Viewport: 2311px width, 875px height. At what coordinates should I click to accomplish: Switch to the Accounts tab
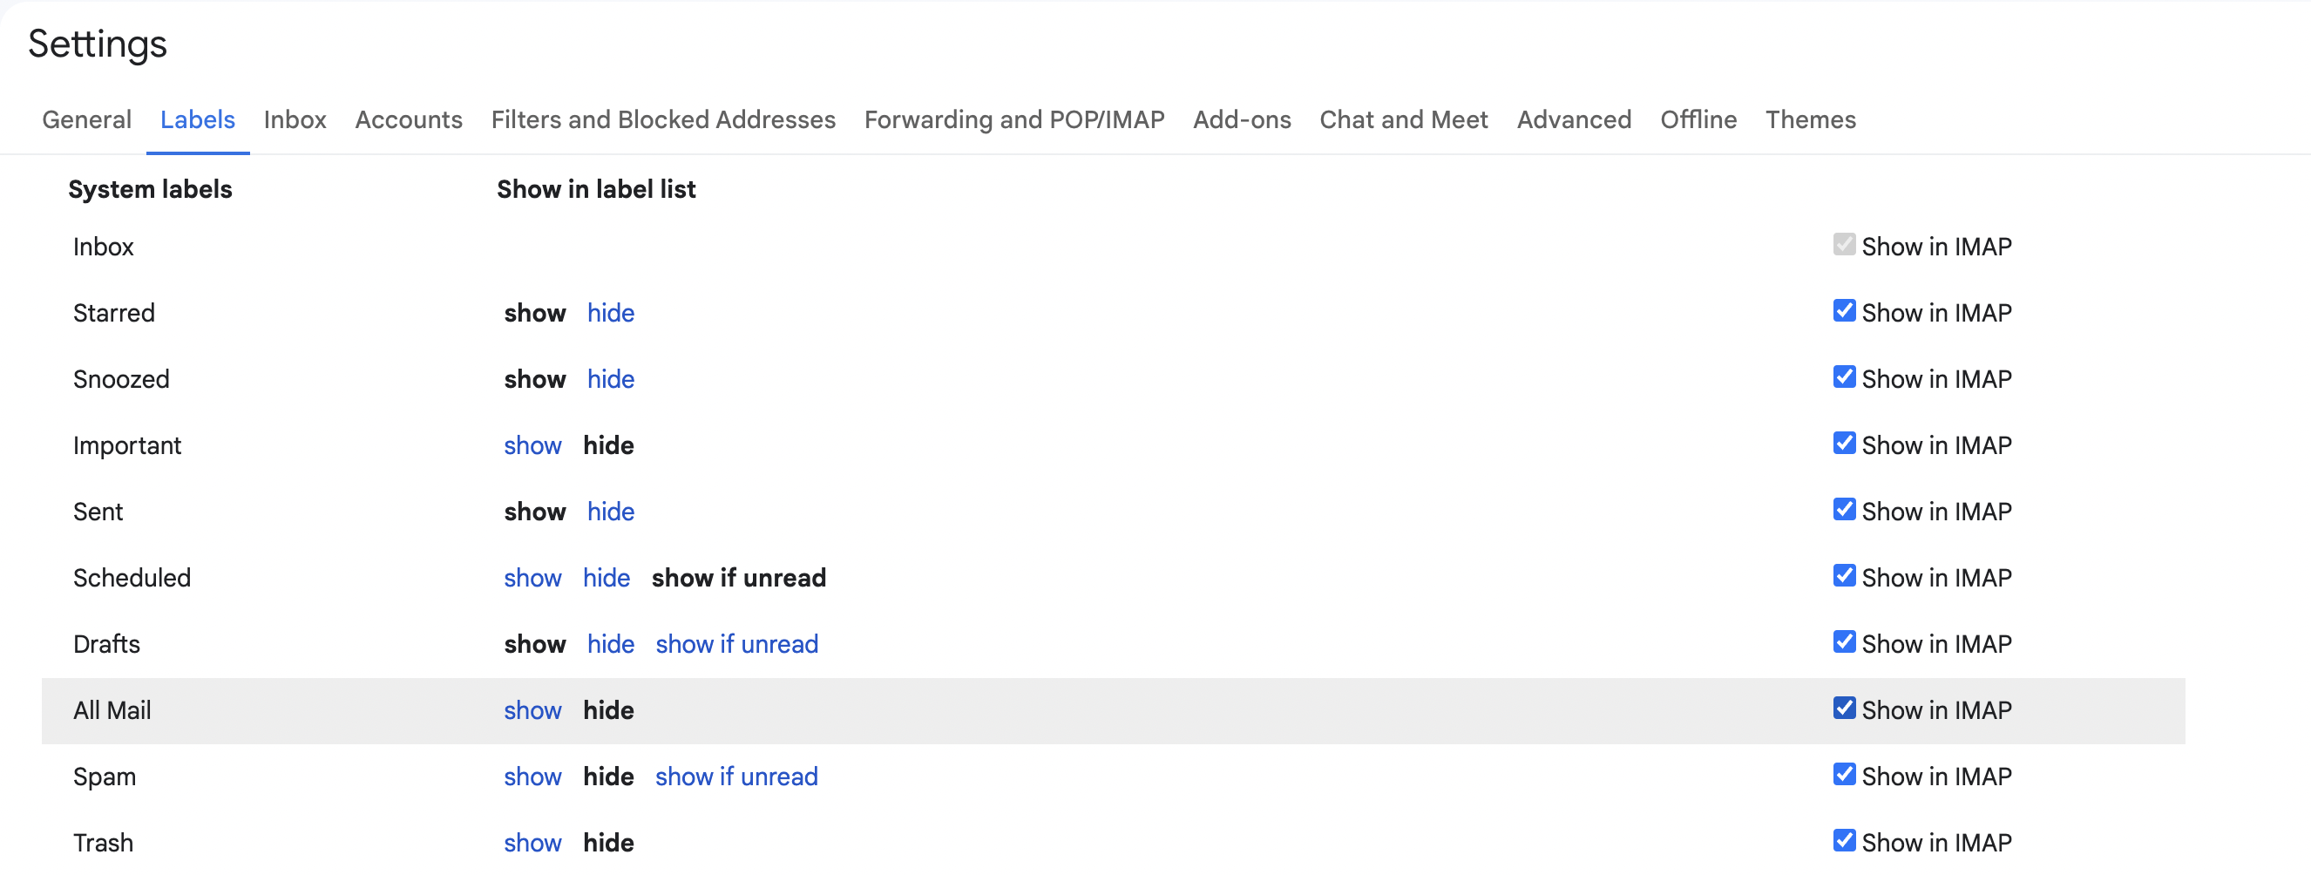coord(408,119)
